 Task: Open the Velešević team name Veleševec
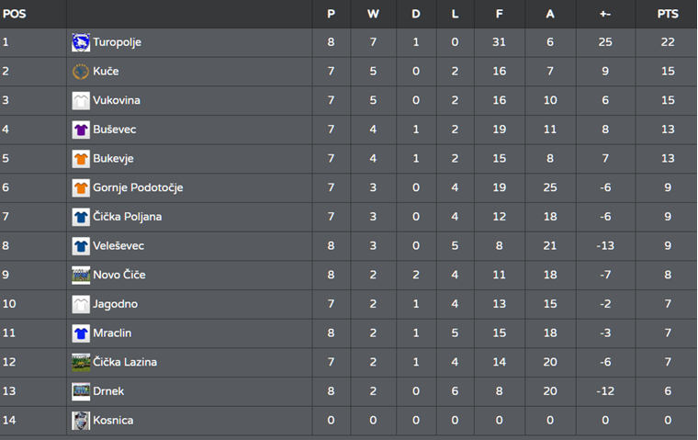(118, 246)
